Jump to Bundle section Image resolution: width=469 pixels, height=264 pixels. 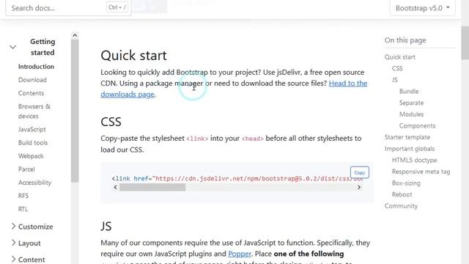tap(409, 91)
